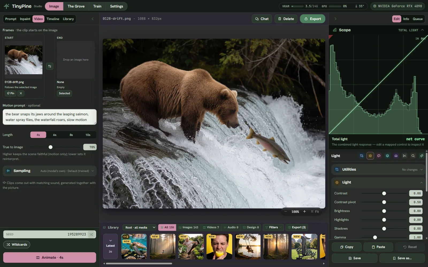
Task: Click the Export button above canvas
Action: tap(312, 19)
